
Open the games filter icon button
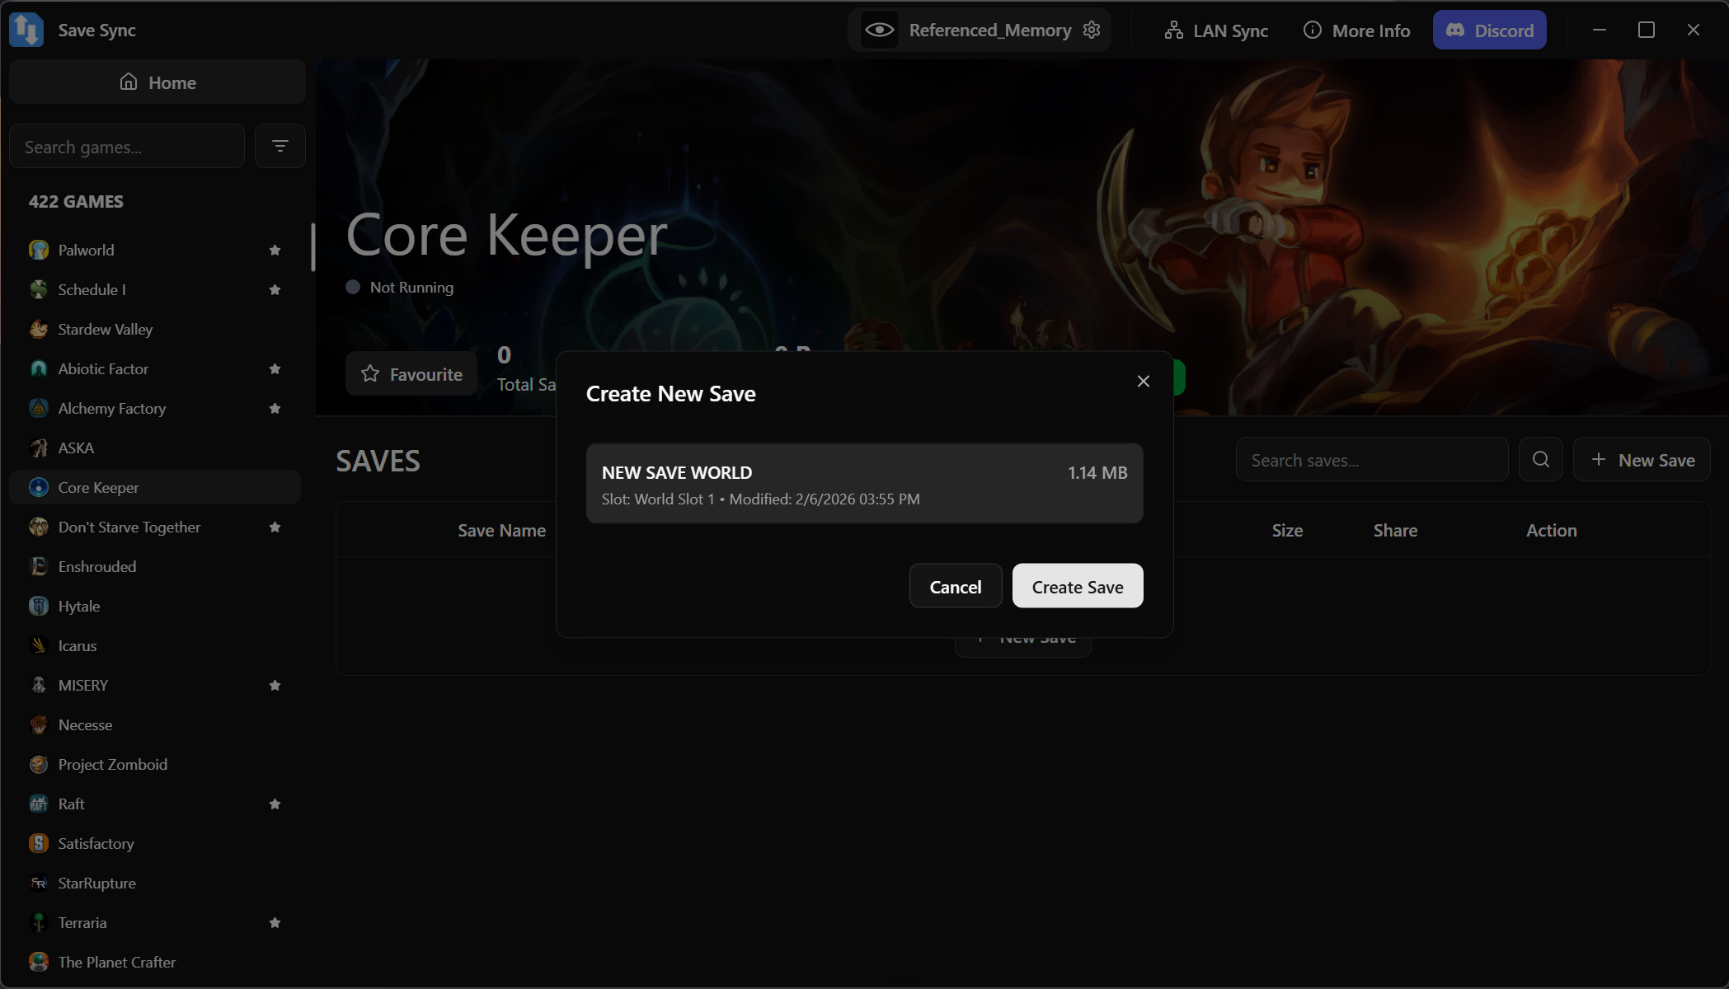(280, 147)
